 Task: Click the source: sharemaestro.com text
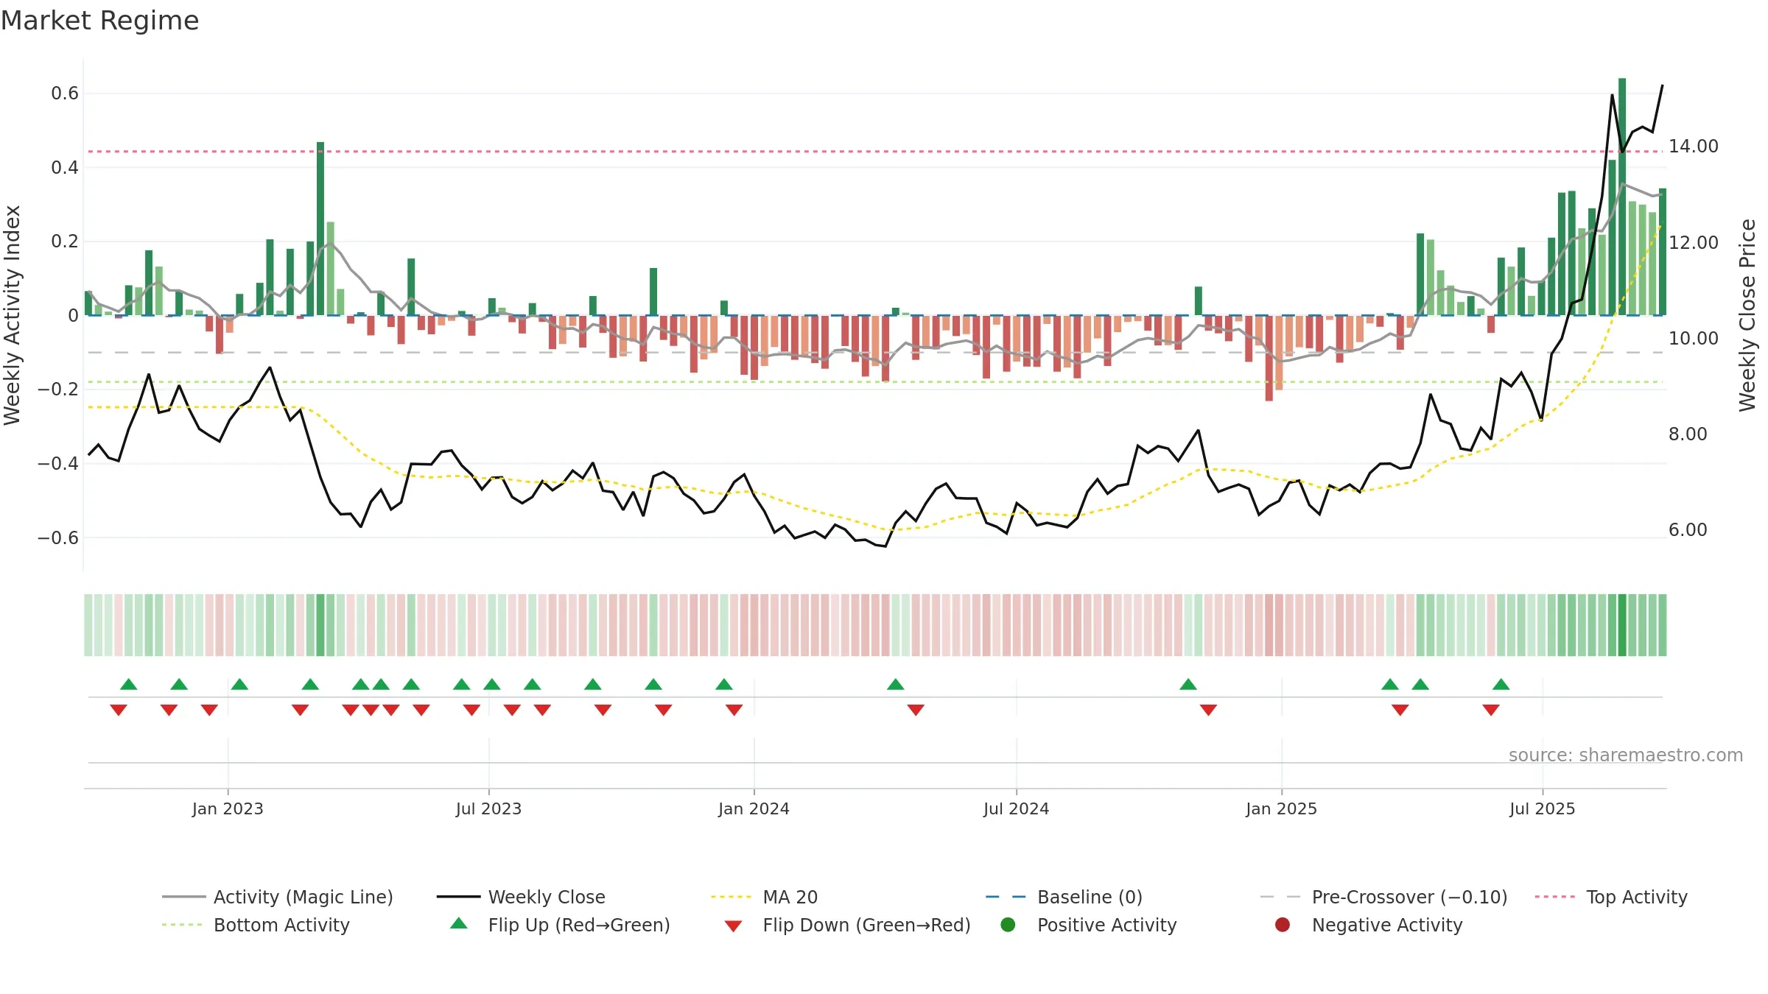click(1626, 755)
